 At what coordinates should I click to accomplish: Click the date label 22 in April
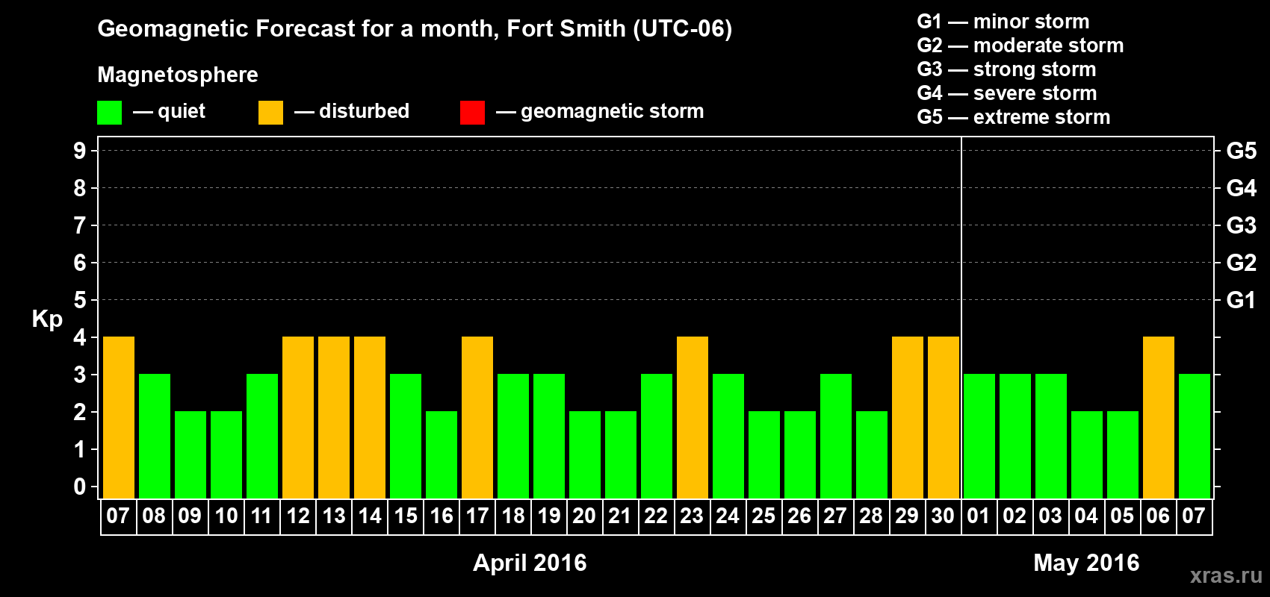(657, 516)
